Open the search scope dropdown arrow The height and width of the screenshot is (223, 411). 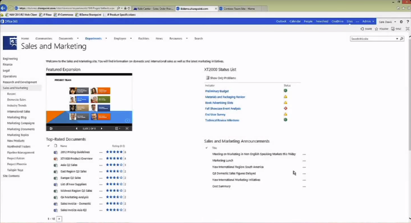coord(397,39)
